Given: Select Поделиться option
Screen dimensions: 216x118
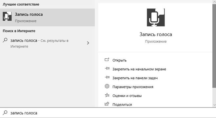Looking at the screenshot, I should click(122, 105).
